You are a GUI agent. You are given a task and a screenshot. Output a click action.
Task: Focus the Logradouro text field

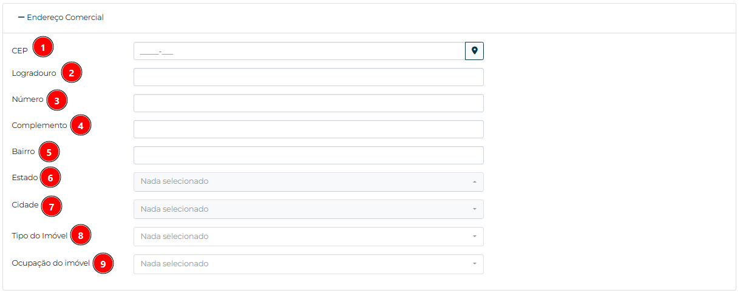[x=308, y=77]
